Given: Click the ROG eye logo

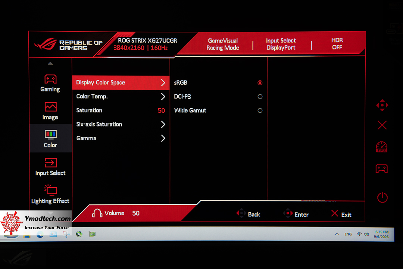Looking at the screenshot, I should click(46, 44).
